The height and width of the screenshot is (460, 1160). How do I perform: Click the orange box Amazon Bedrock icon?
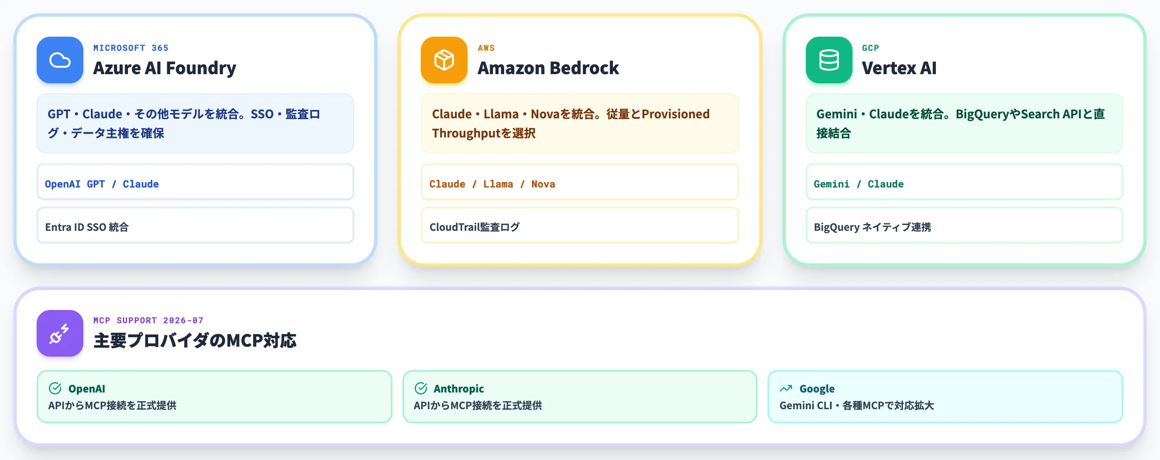444,60
